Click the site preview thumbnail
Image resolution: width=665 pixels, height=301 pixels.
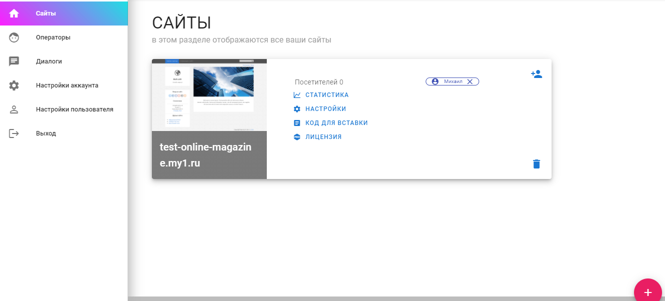(x=209, y=95)
